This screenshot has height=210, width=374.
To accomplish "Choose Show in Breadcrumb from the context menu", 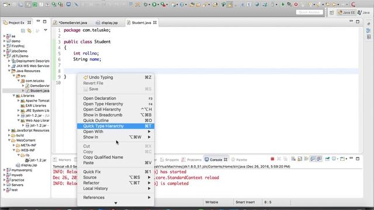I will (116, 115).
